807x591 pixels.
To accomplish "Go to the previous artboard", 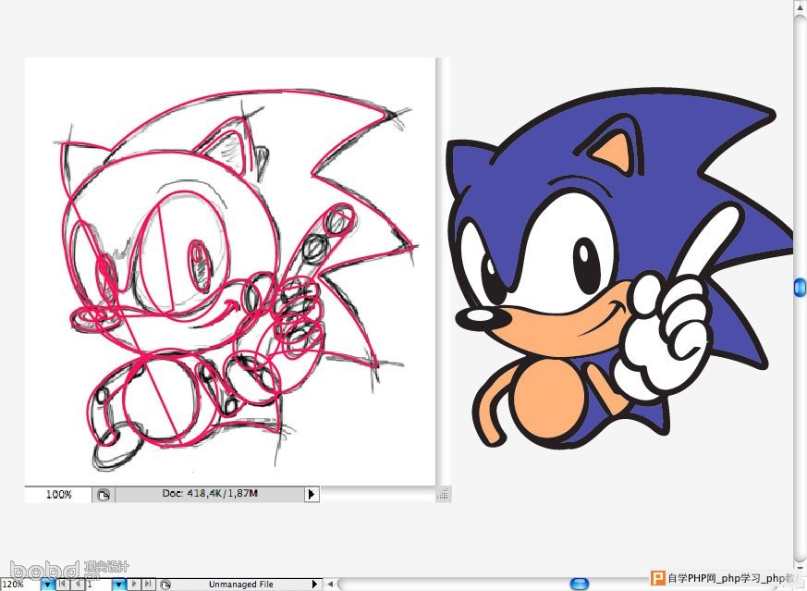I will point(78,585).
